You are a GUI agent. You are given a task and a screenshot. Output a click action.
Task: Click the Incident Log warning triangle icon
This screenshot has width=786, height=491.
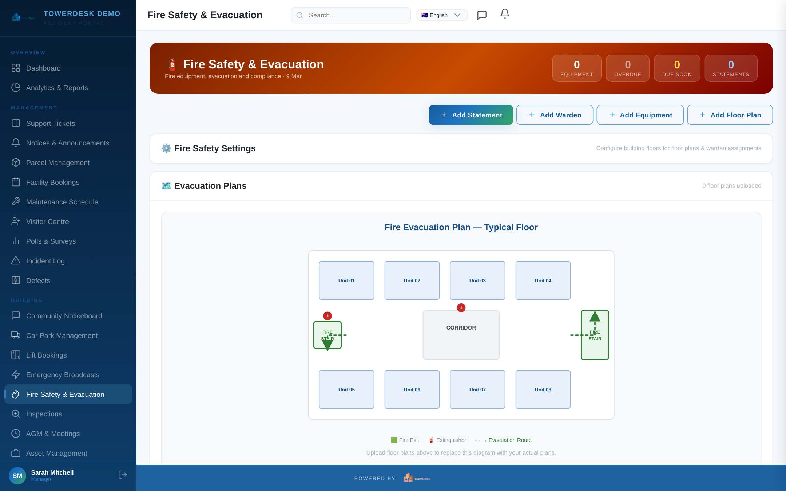coord(16,261)
